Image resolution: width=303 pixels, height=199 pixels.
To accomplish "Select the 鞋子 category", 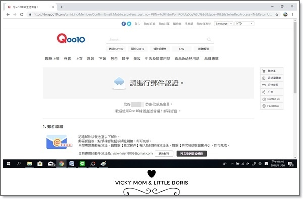I will tap(125, 59).
